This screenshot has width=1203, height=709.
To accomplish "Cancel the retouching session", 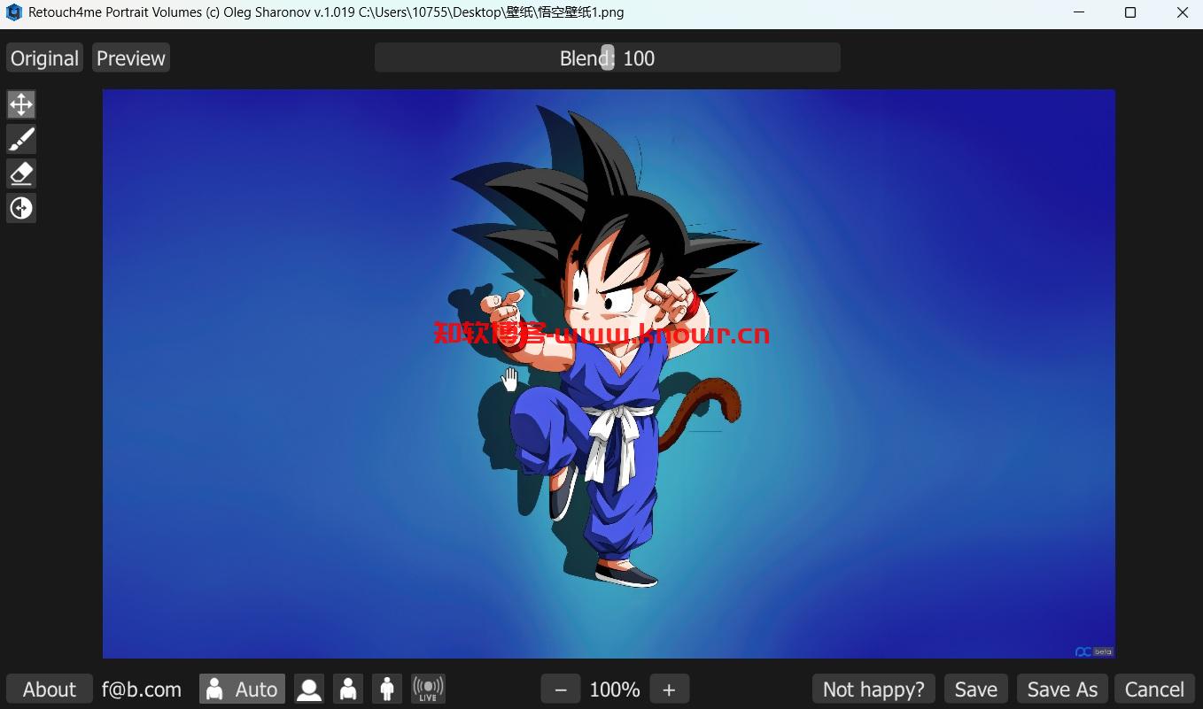I will pos(1154,689).
